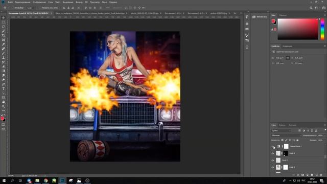Pick a shade in the color field
This screenshot has height=184, width=327.
click(x=298, y=29)
